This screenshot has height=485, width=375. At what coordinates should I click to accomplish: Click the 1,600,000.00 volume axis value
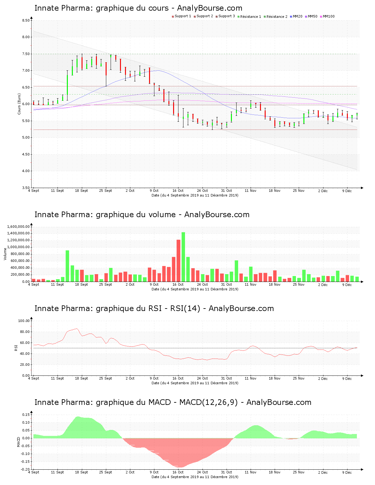tap(18, 227)
